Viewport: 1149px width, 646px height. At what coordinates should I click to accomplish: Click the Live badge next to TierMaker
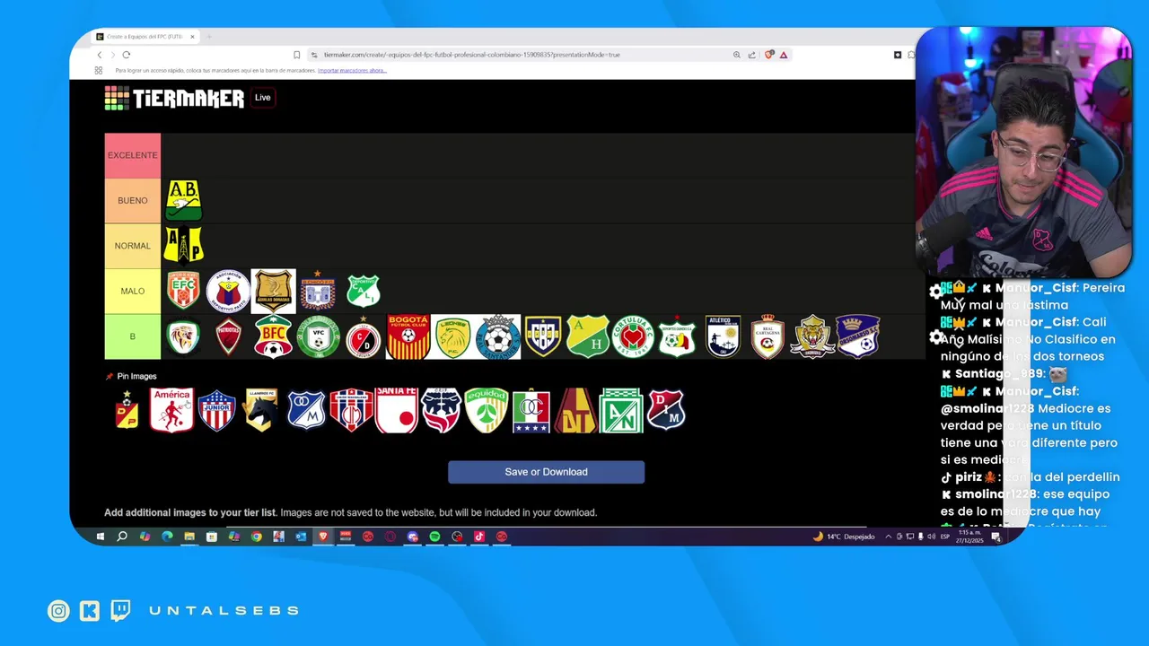262,98
